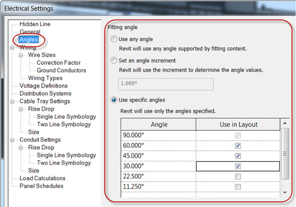Collapse the Conduit Settings tree node
296x207 pixels.
pyautogui.click(x=12, y=140)
